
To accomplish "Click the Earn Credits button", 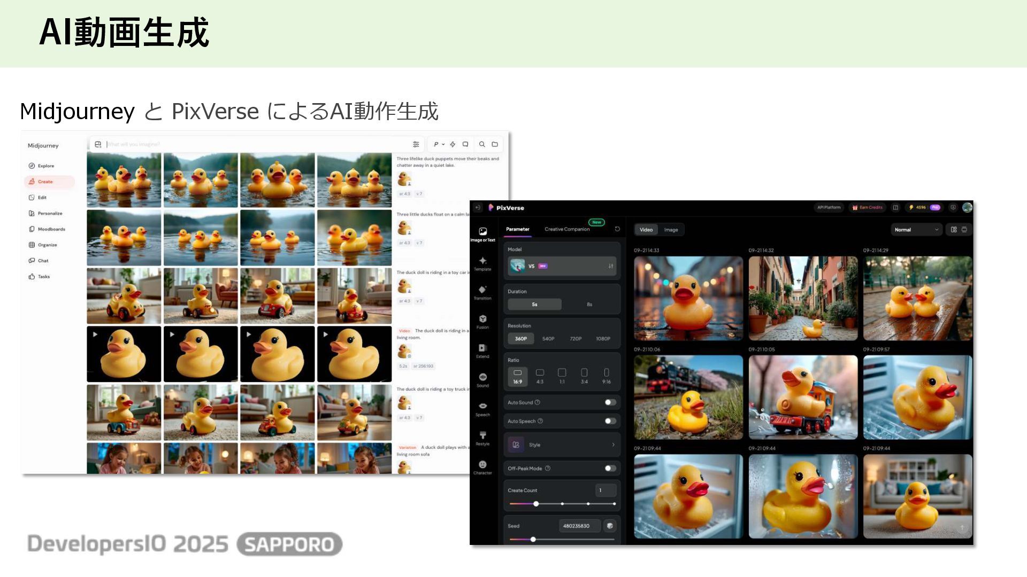I will coord(867,207).
